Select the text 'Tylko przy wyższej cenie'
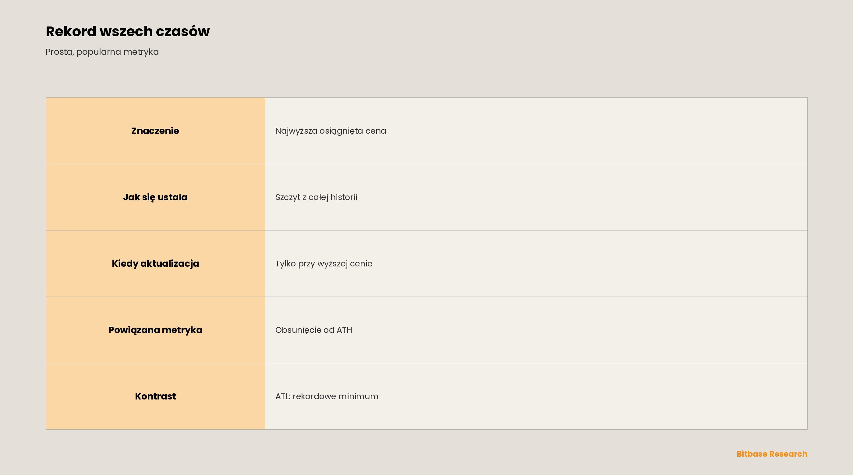The height and width of the screenshot is (475, 853). pyautogui.click(x=324, y=264)
